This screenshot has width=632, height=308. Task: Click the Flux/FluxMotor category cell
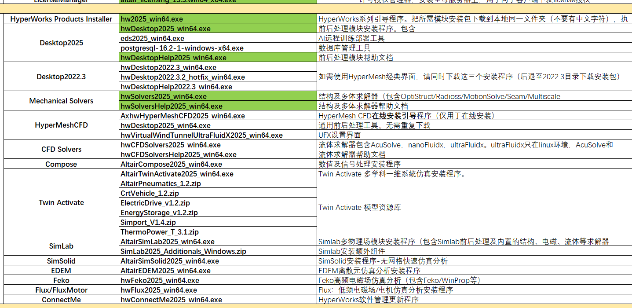(x=61, y=290)
